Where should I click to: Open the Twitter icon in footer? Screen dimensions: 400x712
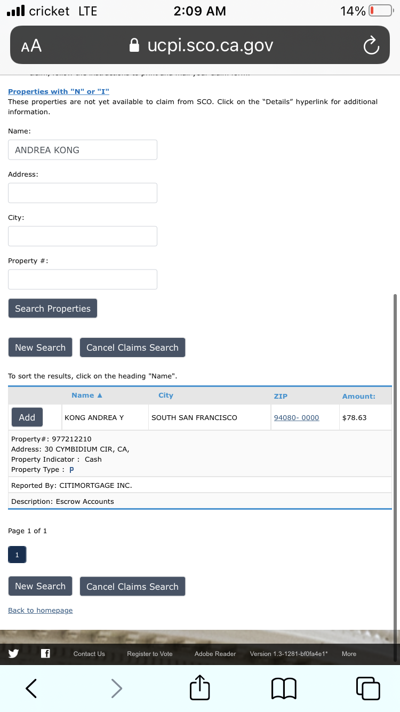13,653
